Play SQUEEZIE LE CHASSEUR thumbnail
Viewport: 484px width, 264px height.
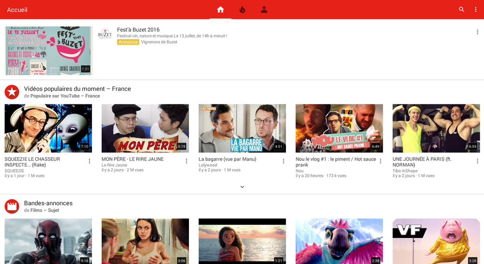pos(48,128)
